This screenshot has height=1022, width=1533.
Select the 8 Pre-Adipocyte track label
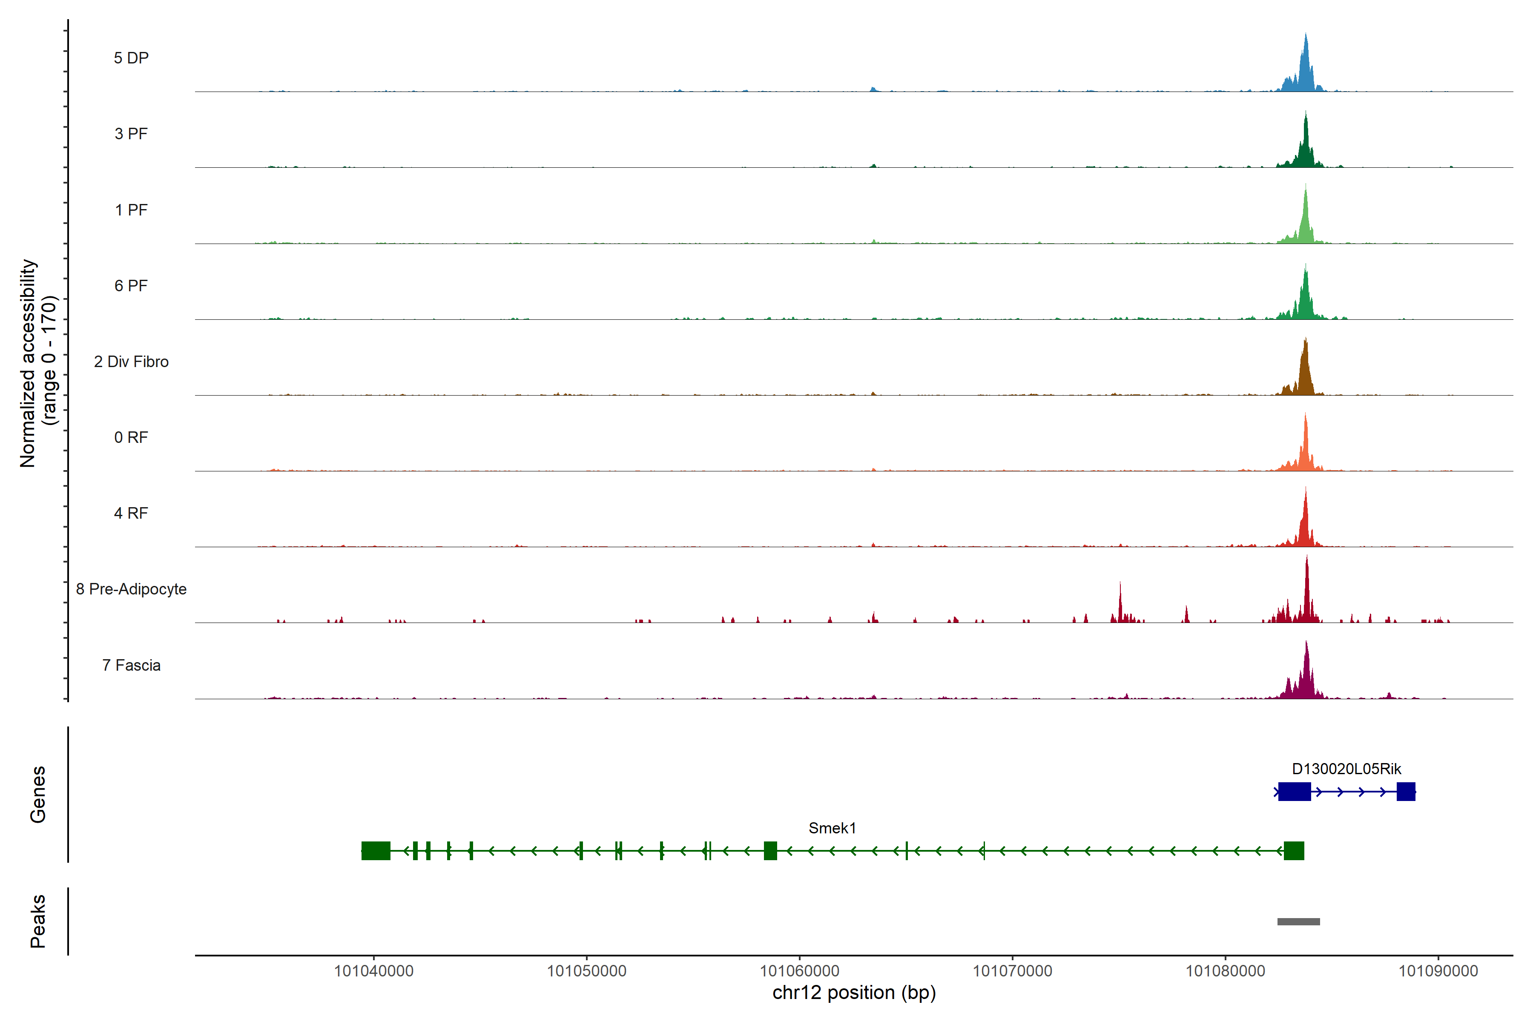131,589
